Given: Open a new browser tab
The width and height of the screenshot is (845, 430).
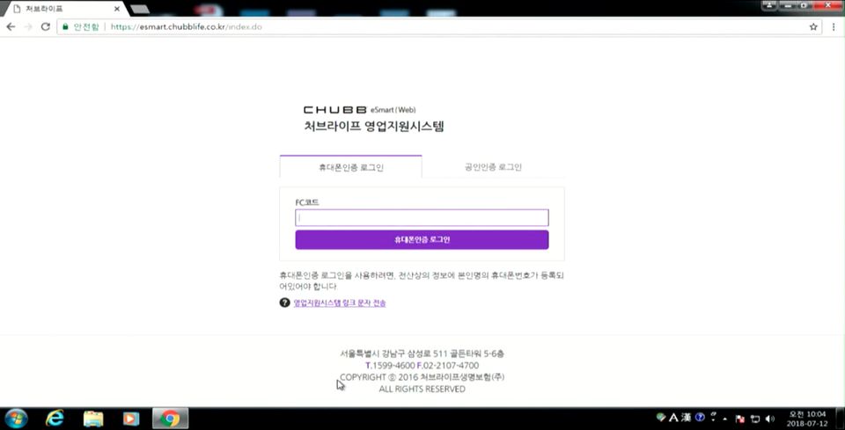Looking at the screenshot, I should point(140,9).
